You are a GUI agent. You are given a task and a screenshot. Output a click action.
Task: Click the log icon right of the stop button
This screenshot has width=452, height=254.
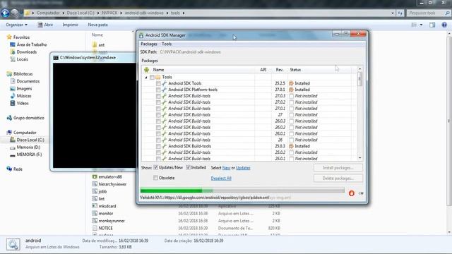click(x=361, y=193)
